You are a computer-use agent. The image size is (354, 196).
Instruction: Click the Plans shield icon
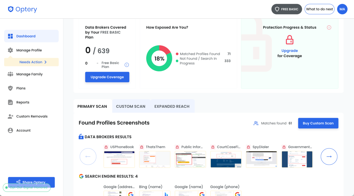click(10, 88)
